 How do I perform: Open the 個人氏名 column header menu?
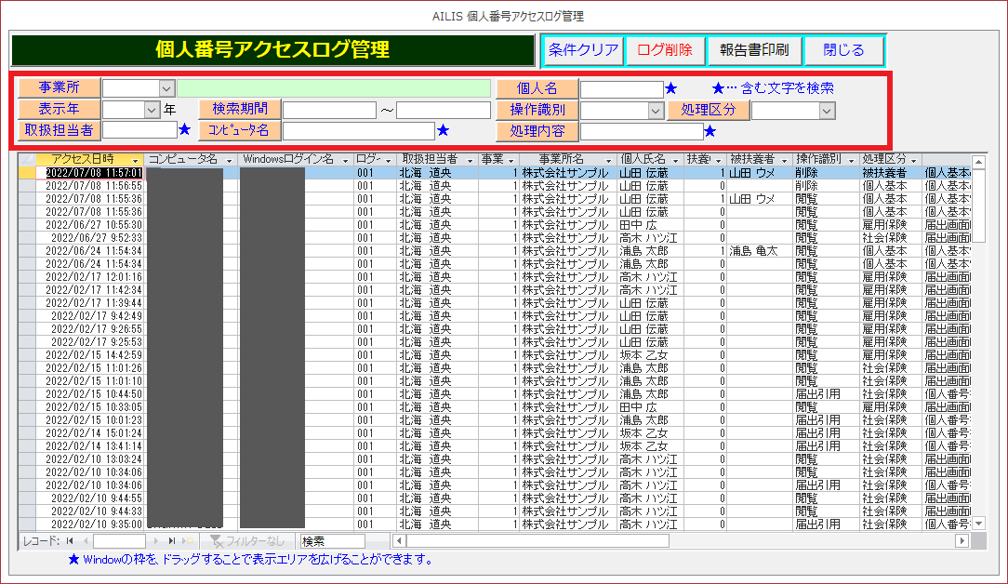coord(675,161)
